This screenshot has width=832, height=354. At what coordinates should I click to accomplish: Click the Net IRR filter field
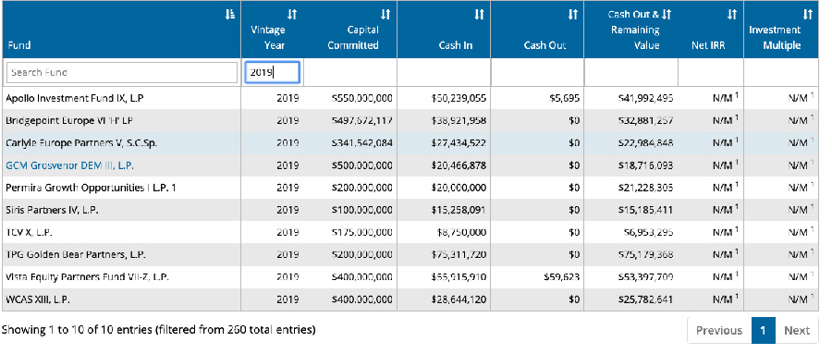pyautogui.click(x=711, y=73)
